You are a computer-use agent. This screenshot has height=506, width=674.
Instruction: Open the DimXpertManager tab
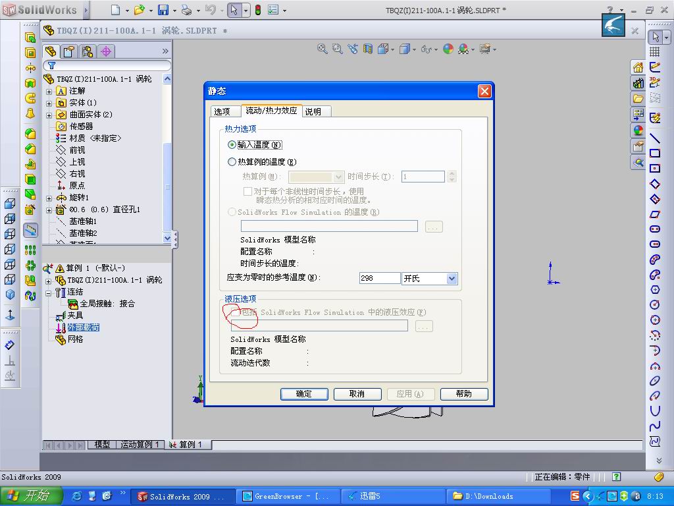pyautogui.click(x=106, y=51)
